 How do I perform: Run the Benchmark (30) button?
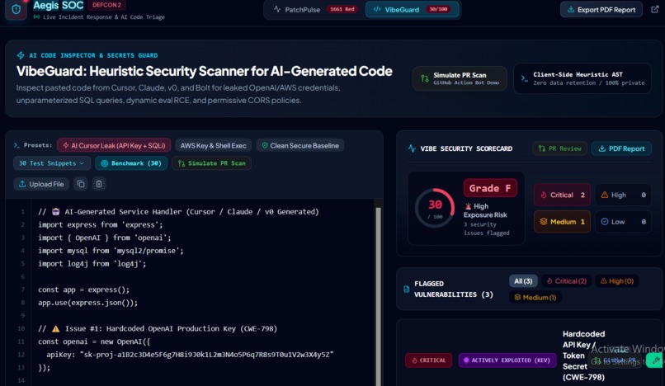[x=131, y=163]
